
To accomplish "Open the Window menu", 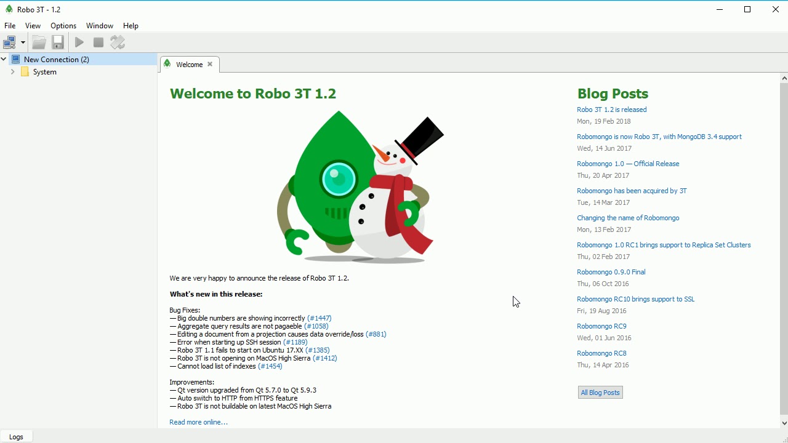I will click(x=100, y=26).
